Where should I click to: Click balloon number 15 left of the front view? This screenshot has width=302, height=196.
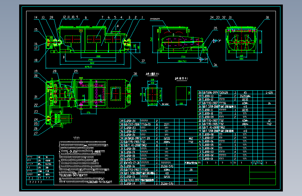[x=36, y=30]
